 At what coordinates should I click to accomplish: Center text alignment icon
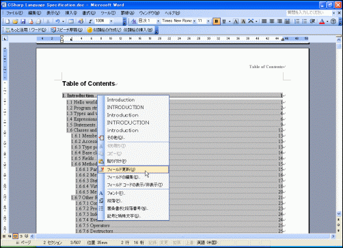pos(272,21)
